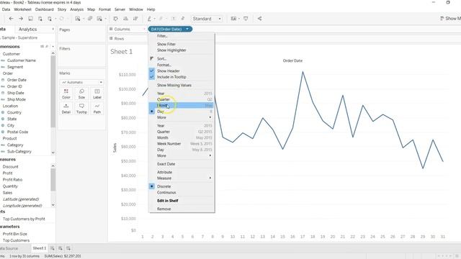Click the Sort descending toolbar icon
This screenshot has width=461, height=259.
click(x=135, y=19)
